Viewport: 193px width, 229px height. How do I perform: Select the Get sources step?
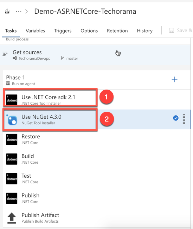tap(95, 55)
